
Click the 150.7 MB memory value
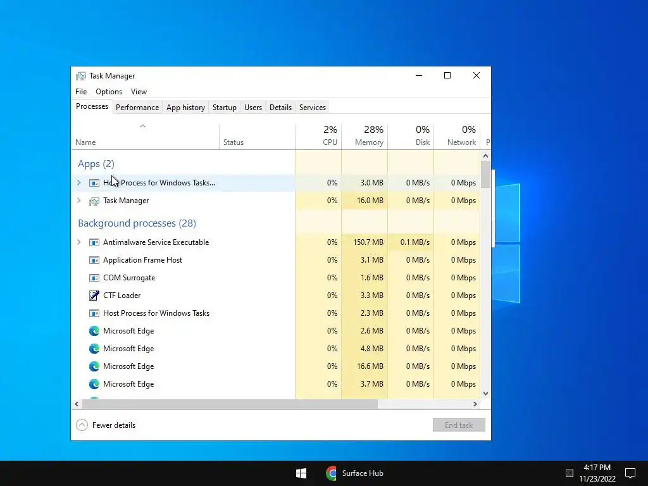[368, 242]
